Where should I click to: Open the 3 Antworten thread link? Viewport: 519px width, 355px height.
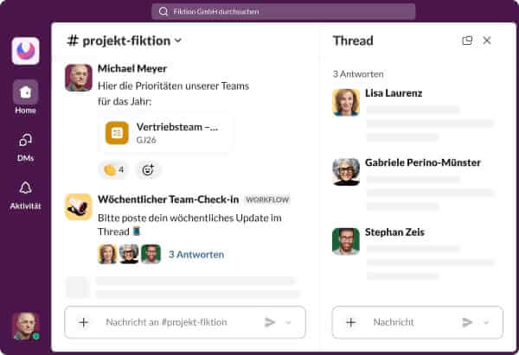(x=196, y=255)
